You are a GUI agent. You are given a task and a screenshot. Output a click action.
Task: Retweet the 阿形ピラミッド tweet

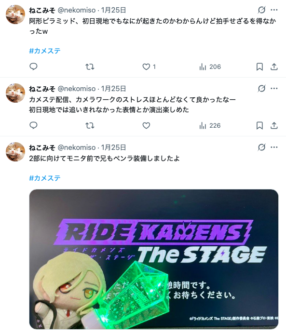pyautogui.click(x=90, y=67)
